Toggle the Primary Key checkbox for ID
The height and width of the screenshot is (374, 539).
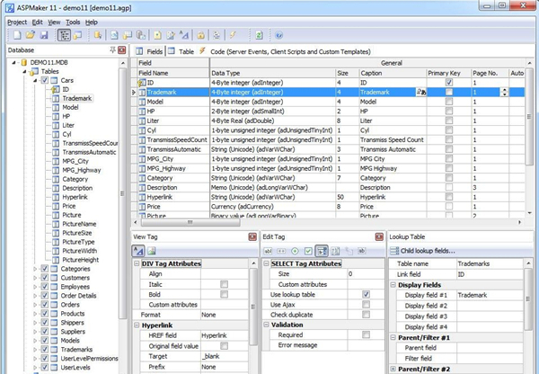click(x=448, y=82)
